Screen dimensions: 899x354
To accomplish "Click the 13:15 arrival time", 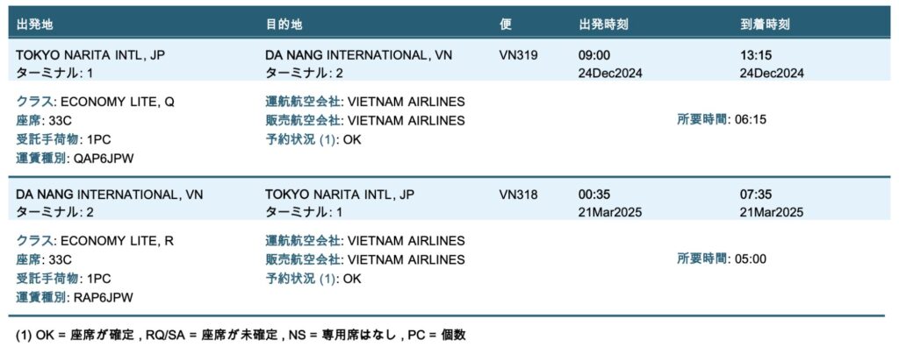I will [x=756, y=55].
